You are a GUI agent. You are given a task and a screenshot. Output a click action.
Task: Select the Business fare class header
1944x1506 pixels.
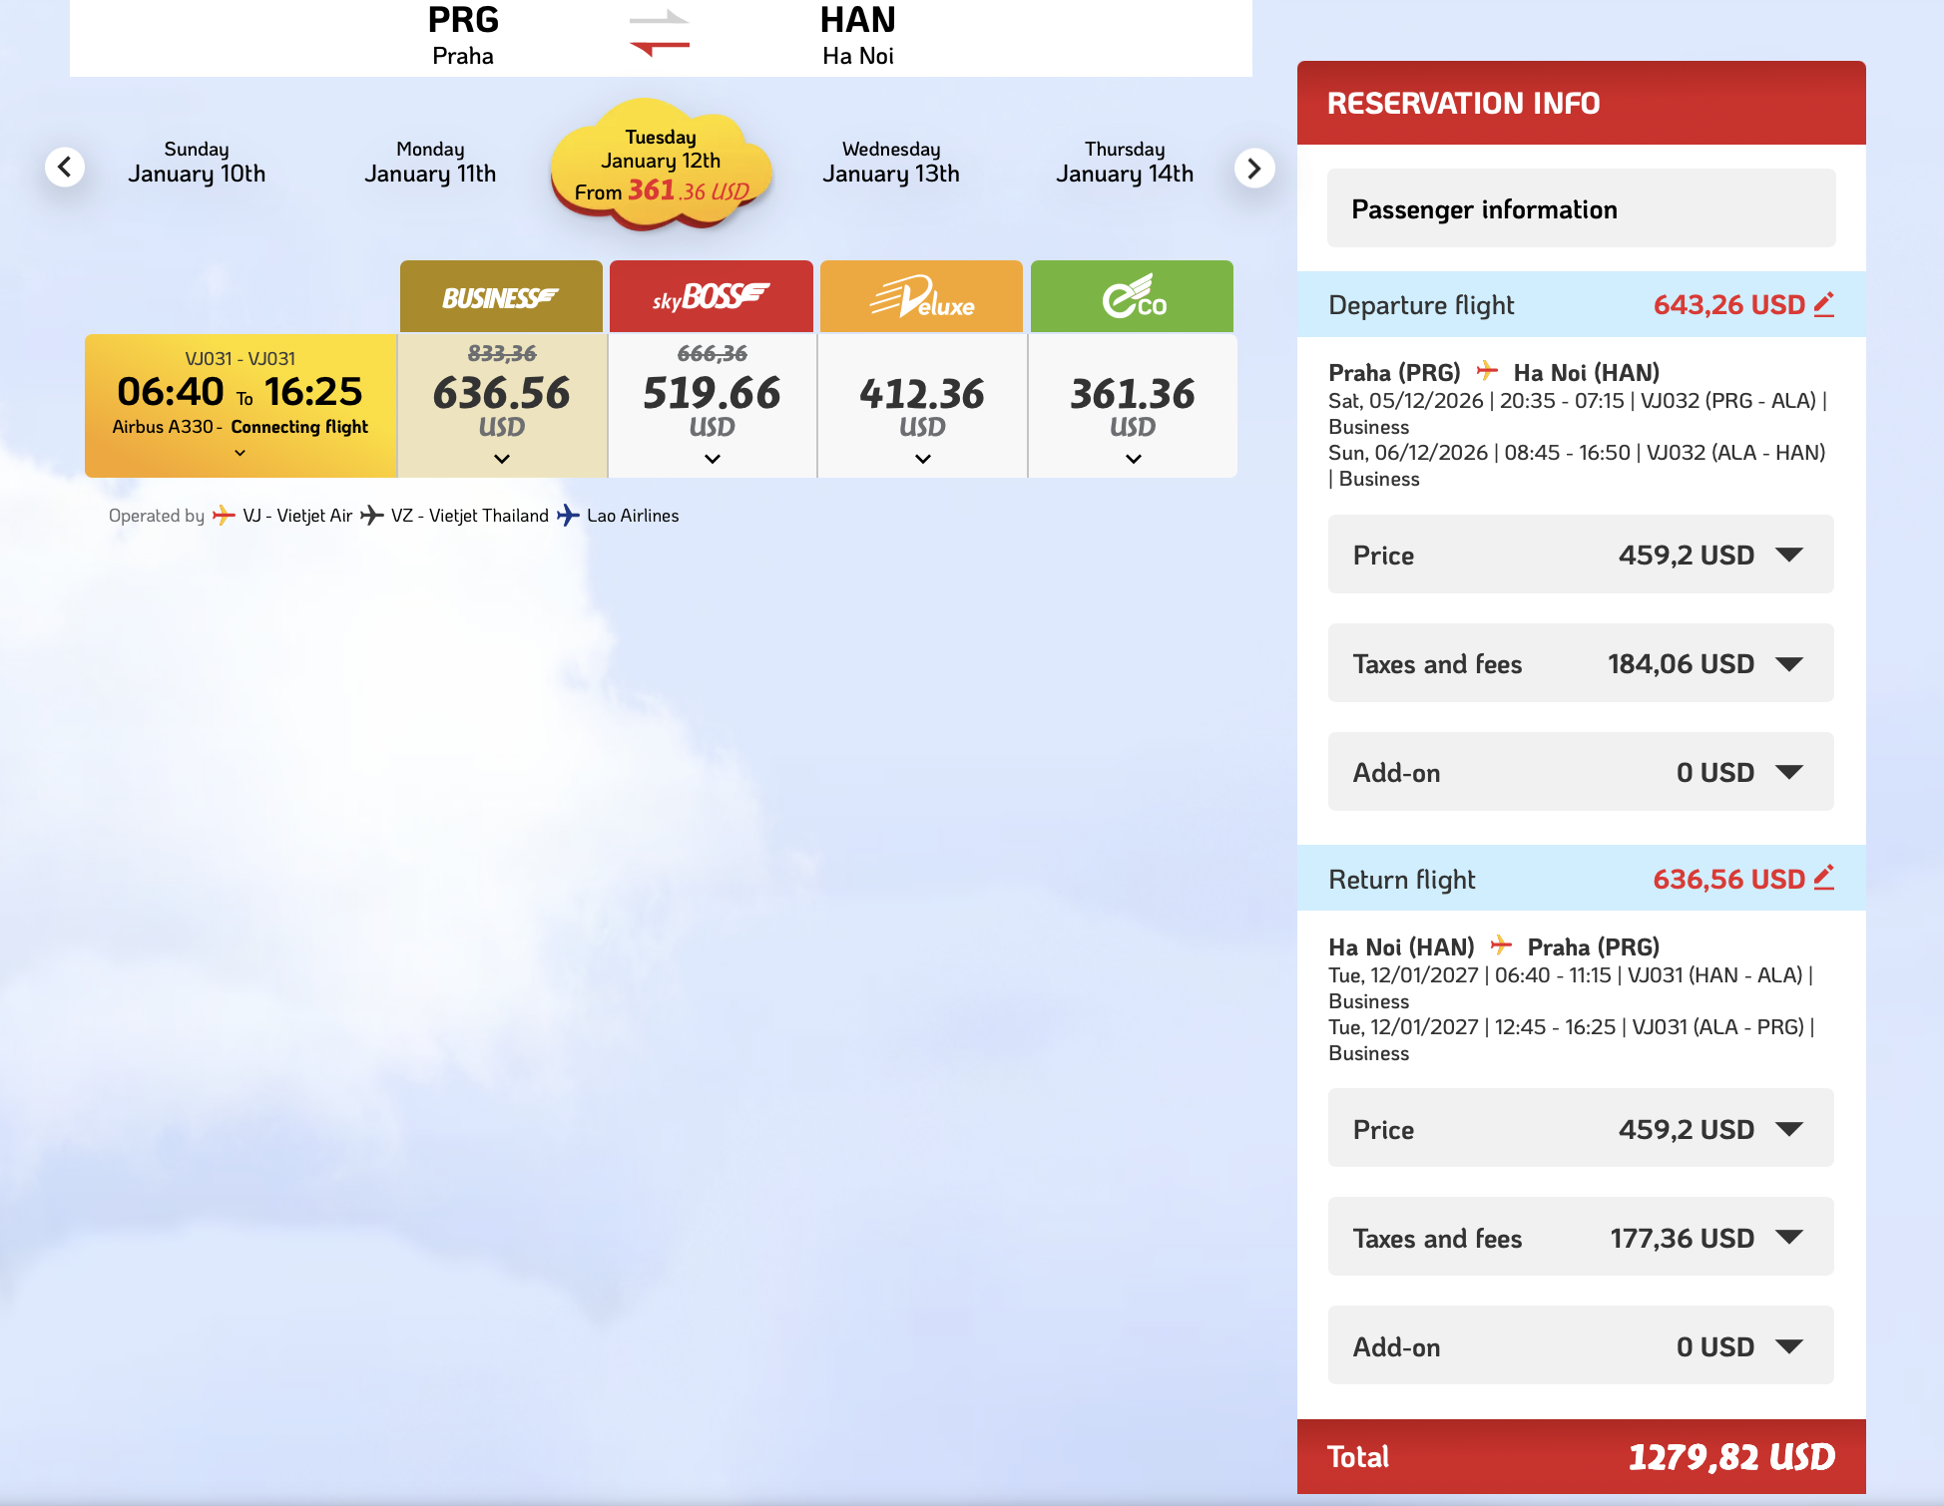(501, 296)
